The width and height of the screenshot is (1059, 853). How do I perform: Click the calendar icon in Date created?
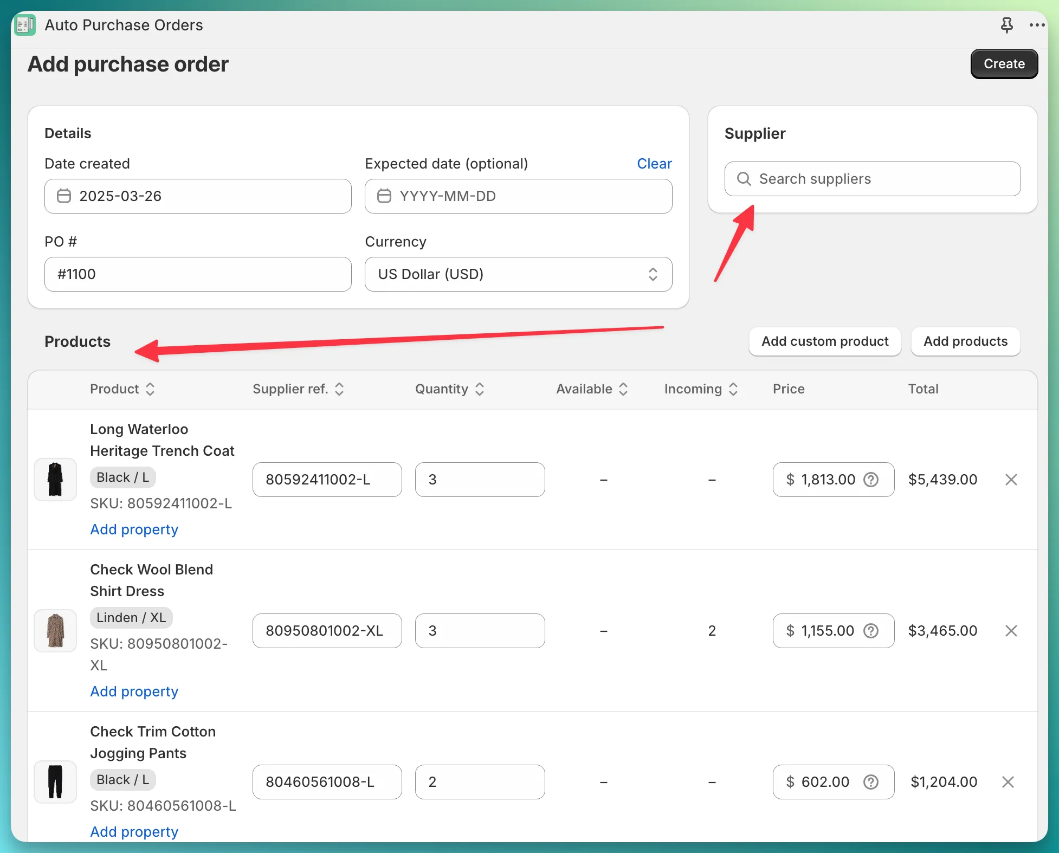point(64,196)
